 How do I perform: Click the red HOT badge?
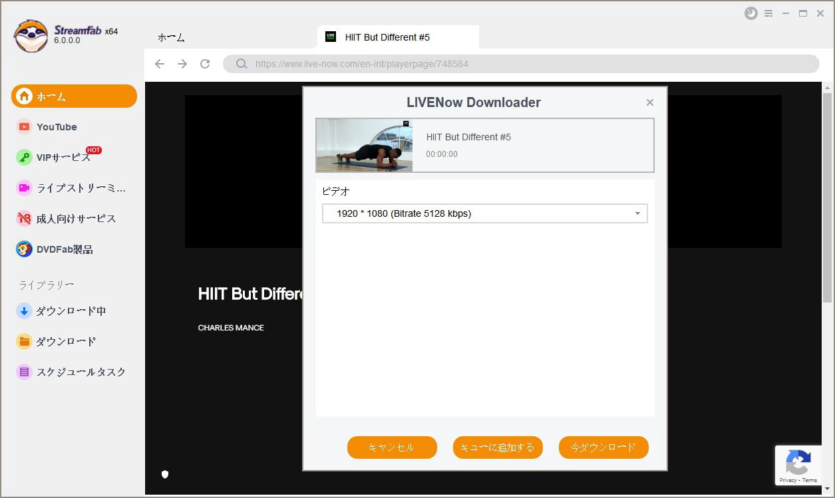coord(94,150)
